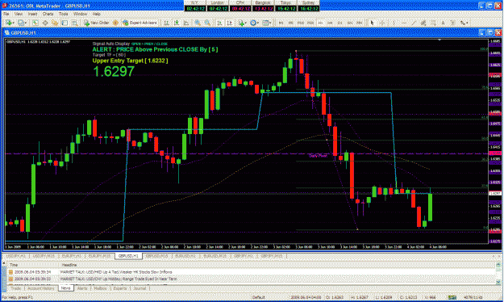Toggle the Market Watch window icon
The height and width of the screenshot is (302, 504).
[35, 23]
